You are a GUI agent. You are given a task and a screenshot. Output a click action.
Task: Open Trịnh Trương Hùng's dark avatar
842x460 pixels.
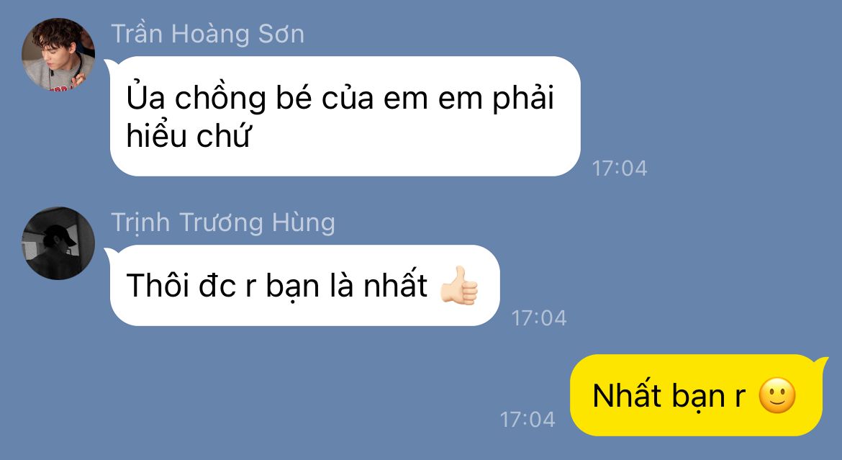pyautogui.click(x=58, y=243)
